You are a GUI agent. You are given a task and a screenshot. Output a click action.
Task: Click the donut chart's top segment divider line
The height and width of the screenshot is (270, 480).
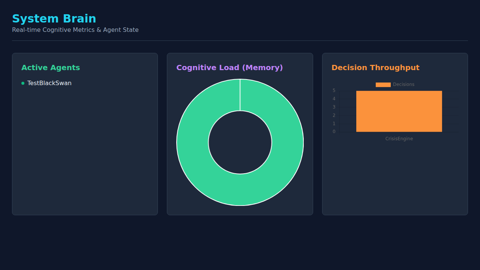[x=240, y=95]
